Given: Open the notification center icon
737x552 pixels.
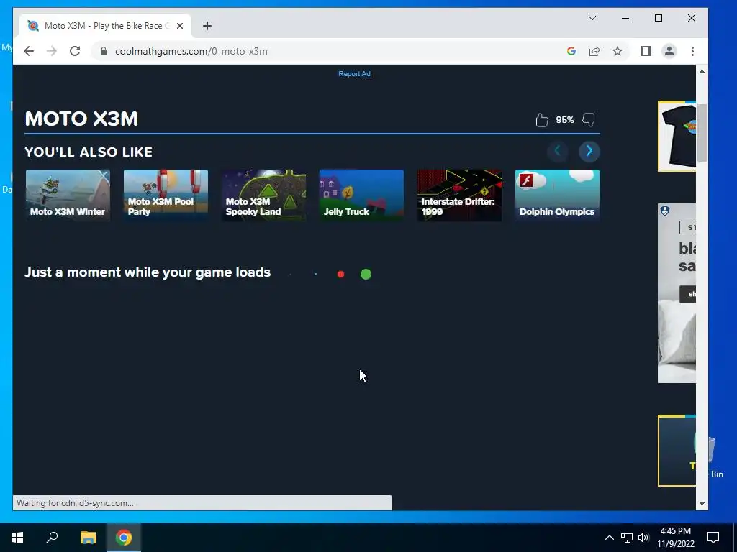Looking at the screenshot, I should tap(713, 538).
